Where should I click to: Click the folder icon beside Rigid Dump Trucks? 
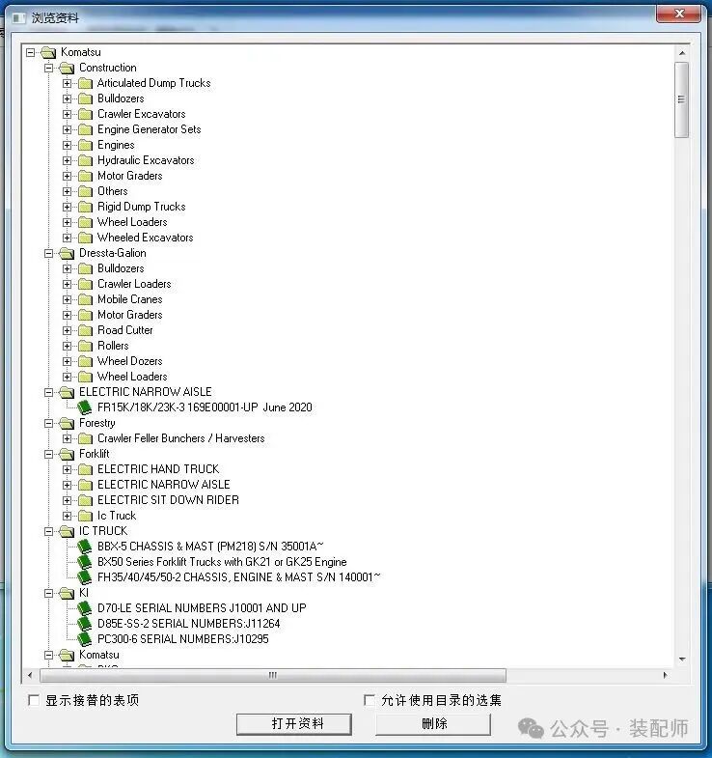coord(86,207)
